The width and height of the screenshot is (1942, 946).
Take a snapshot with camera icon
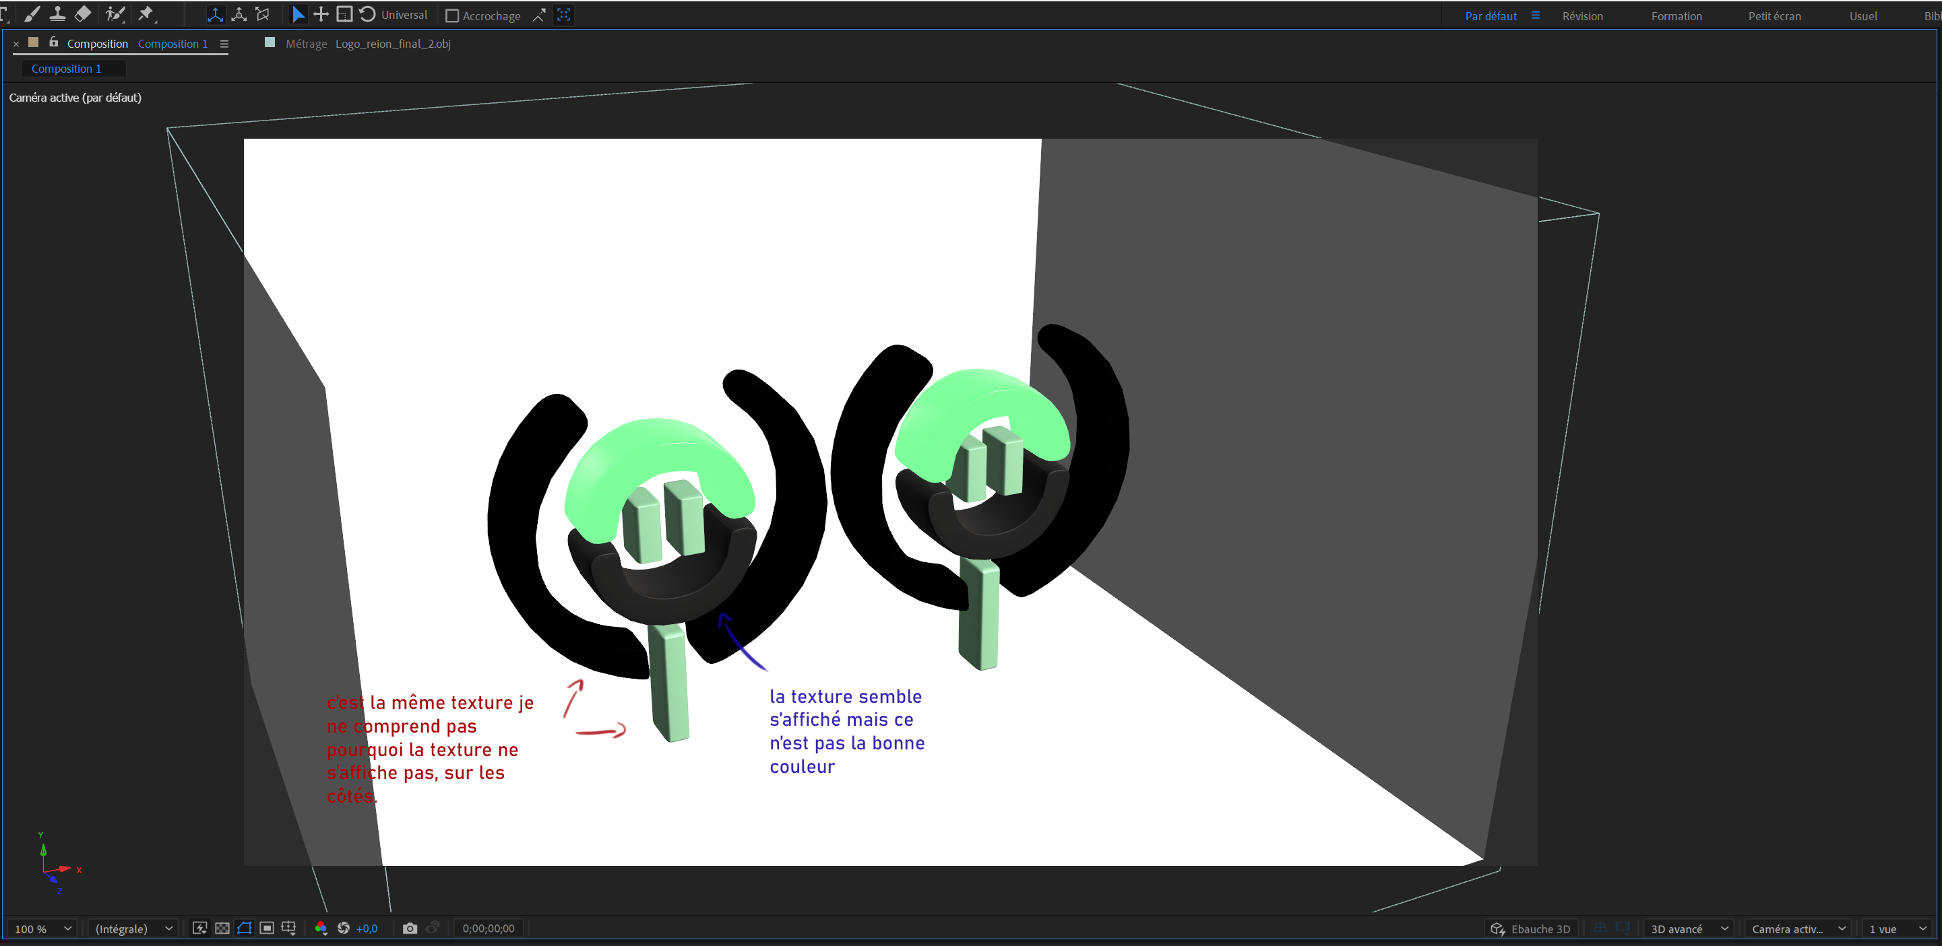pyautogui.click(x=410, y=928)
